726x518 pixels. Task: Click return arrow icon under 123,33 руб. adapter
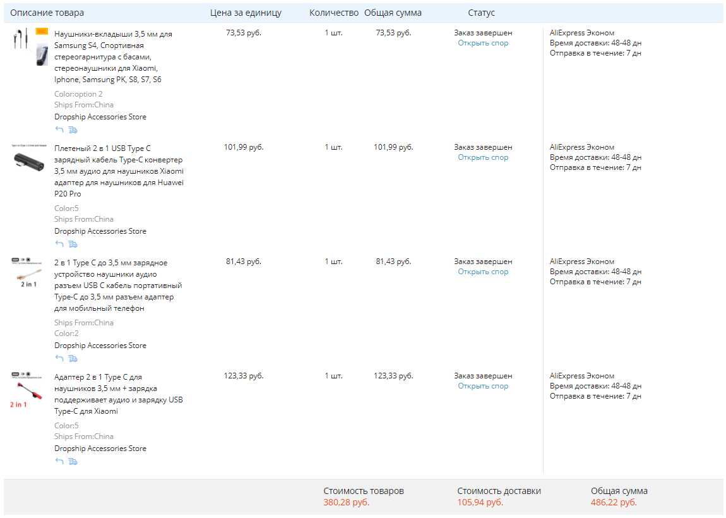pyautogui.click(x=59, y=461)
